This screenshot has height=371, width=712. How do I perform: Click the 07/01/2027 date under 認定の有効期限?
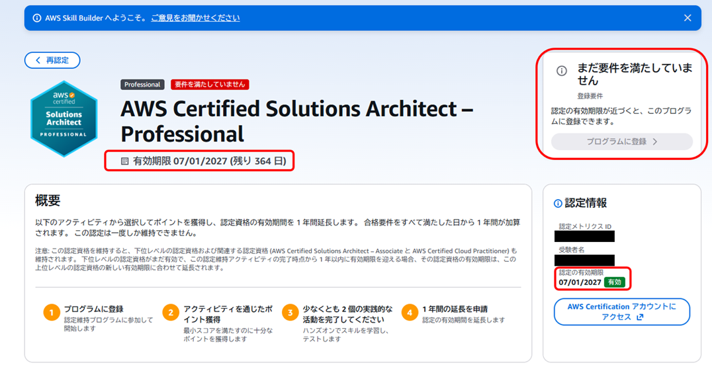580,282
